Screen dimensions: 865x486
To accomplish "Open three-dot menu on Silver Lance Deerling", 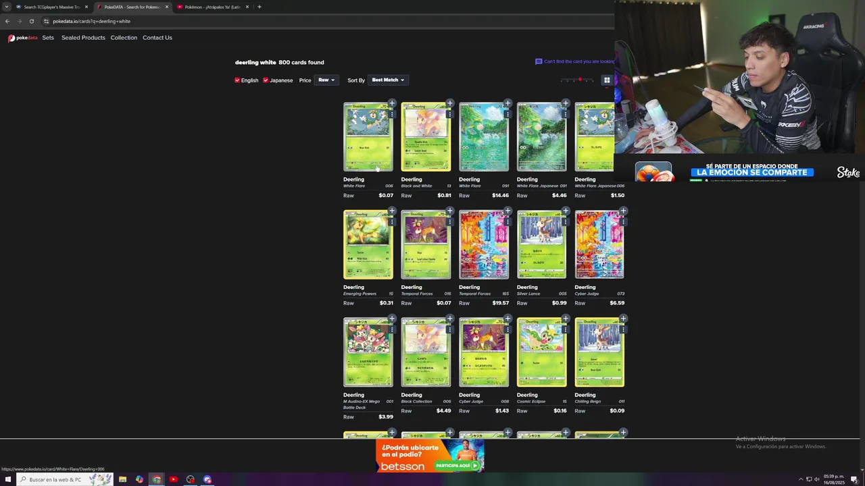I will 566,221.
